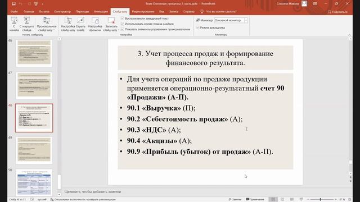Screen dimensions: 360x202
Task: Switch to Normal view icon in status bar
Action: point(273,200)
